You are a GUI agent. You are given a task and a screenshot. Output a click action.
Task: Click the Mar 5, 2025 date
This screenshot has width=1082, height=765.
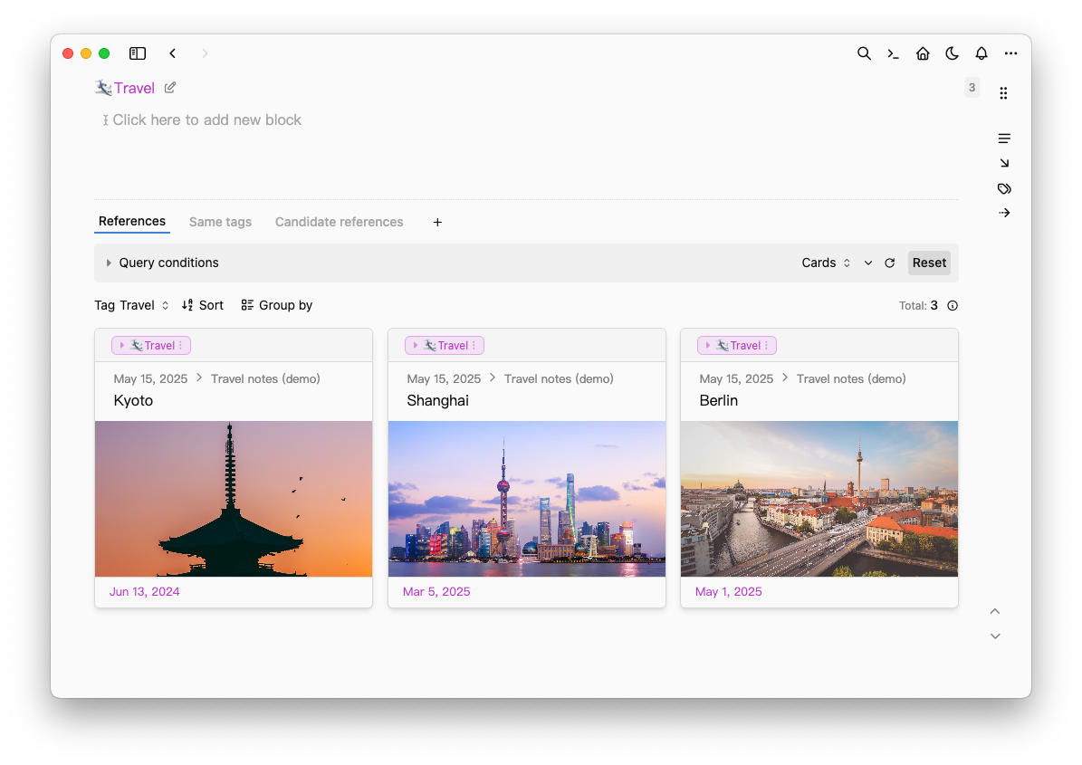coord(436,592)
